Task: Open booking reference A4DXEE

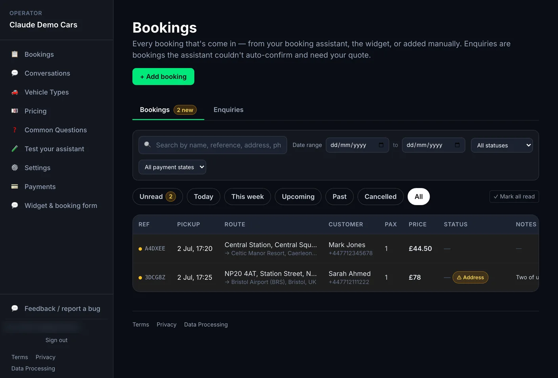Action: pyautogui.click(x=155, y=249)
